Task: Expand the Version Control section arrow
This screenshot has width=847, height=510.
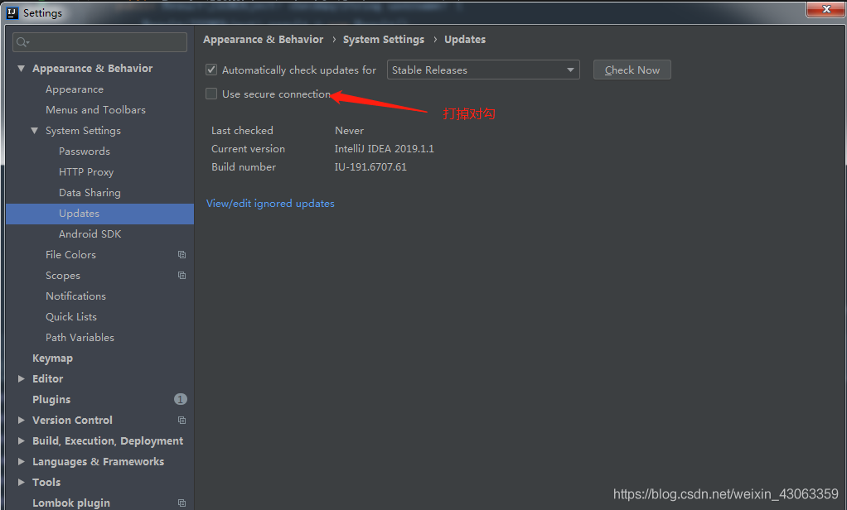Action: (21, 420)
